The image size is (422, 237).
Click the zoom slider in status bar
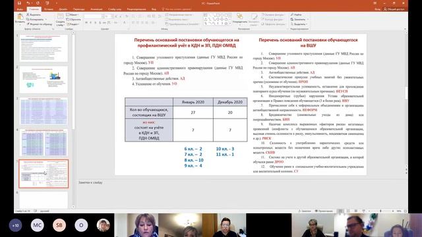click(381, 211)
